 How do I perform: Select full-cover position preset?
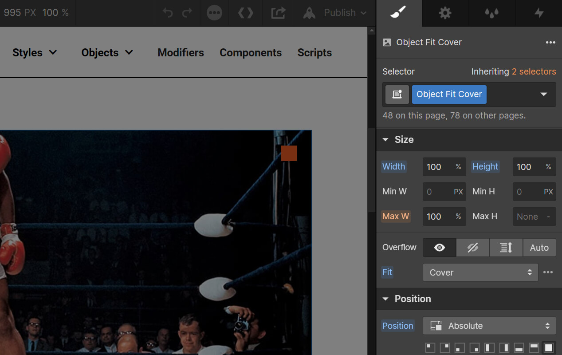coord(549,347)
